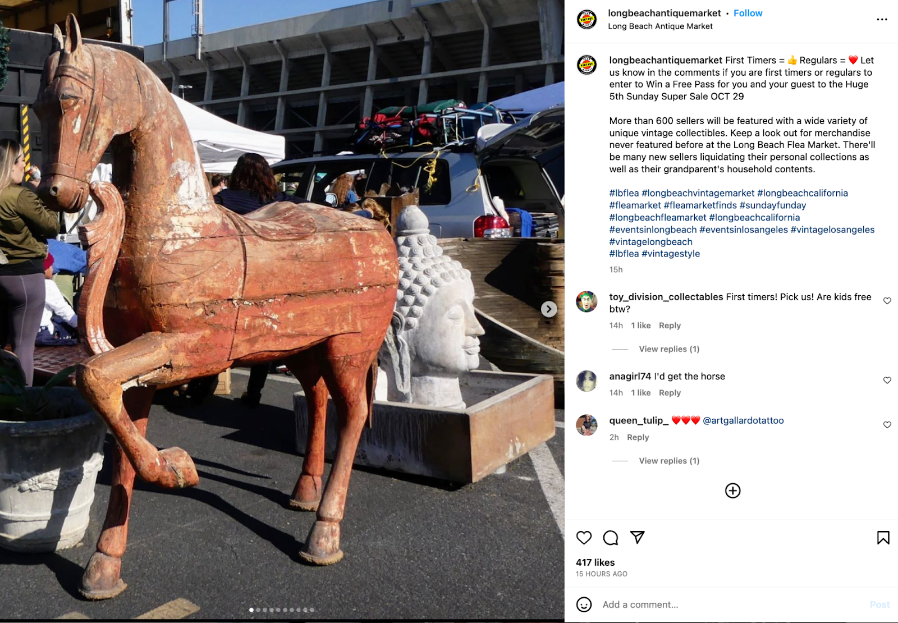Save post with bookmark icon
The image size is (898, 623).
pos(883,538)
